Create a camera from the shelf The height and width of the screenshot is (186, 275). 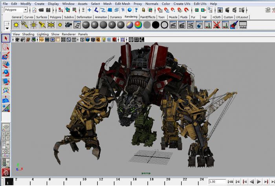pos(68,25)
